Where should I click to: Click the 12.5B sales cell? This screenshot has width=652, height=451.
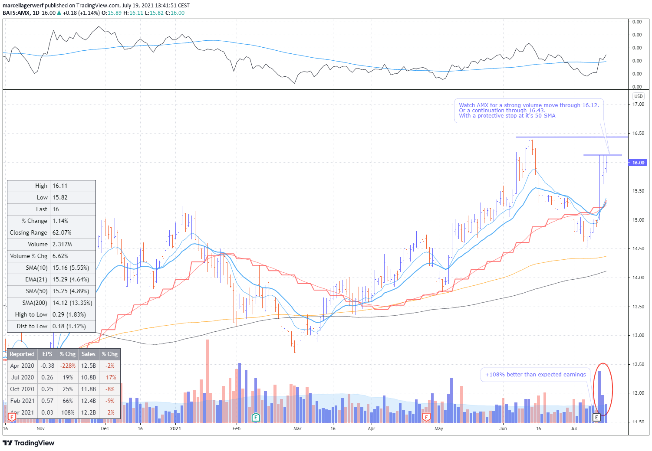pos(89,366)
